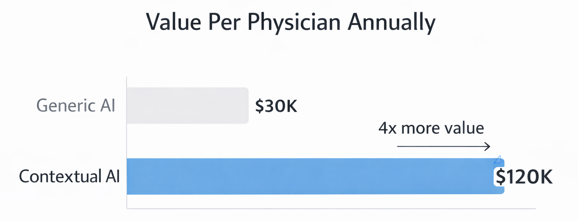Click the arrowhead tip of the annotation arrow
This screenshot has width=578, height=221.
pyautogui.click(x=489, y=147)
